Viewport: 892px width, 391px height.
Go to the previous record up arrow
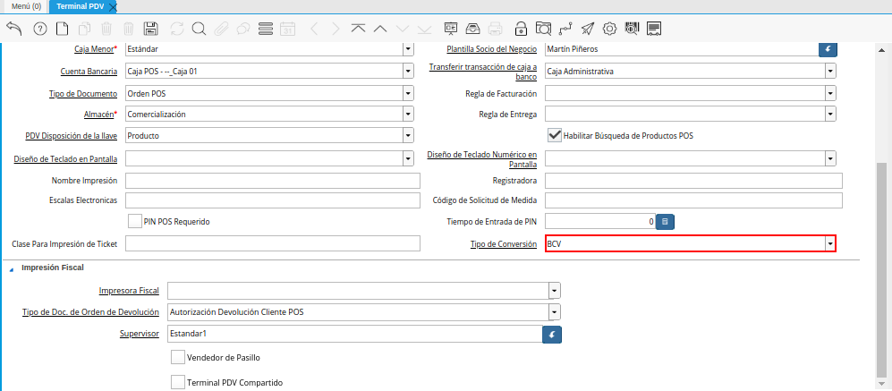pyautogui.click(x=380, y=29)
